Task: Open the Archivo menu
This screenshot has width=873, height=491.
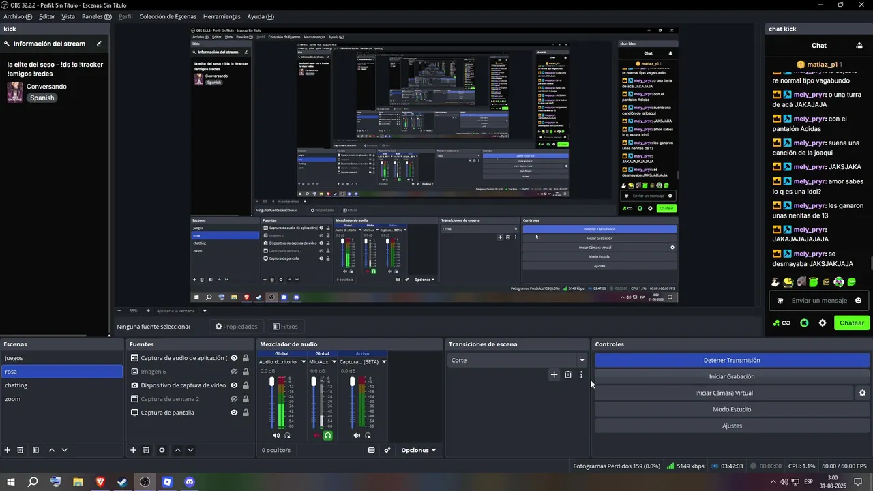Action: point(18,16)
